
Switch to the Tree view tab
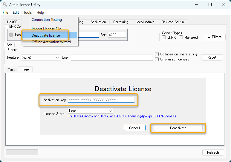(25, 69)
